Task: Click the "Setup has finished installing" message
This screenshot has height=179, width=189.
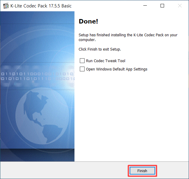Action: point(128,37)
